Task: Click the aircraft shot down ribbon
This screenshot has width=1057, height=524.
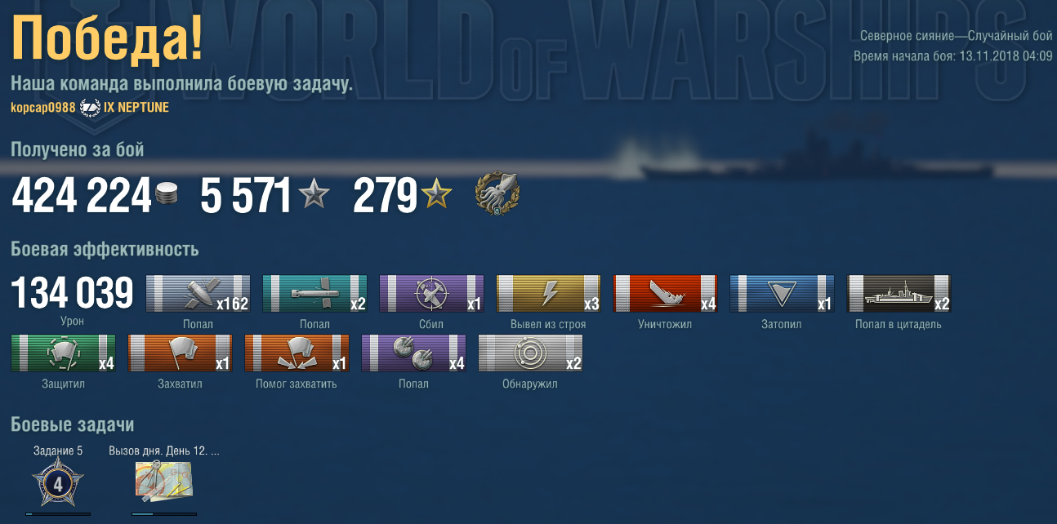Action: (x=431, y=294)
